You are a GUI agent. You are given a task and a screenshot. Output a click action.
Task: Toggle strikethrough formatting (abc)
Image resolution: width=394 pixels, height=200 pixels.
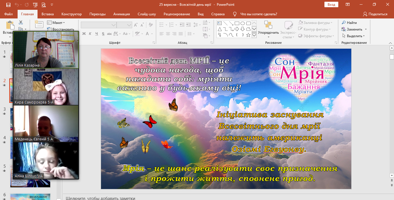tap(110, 34)
